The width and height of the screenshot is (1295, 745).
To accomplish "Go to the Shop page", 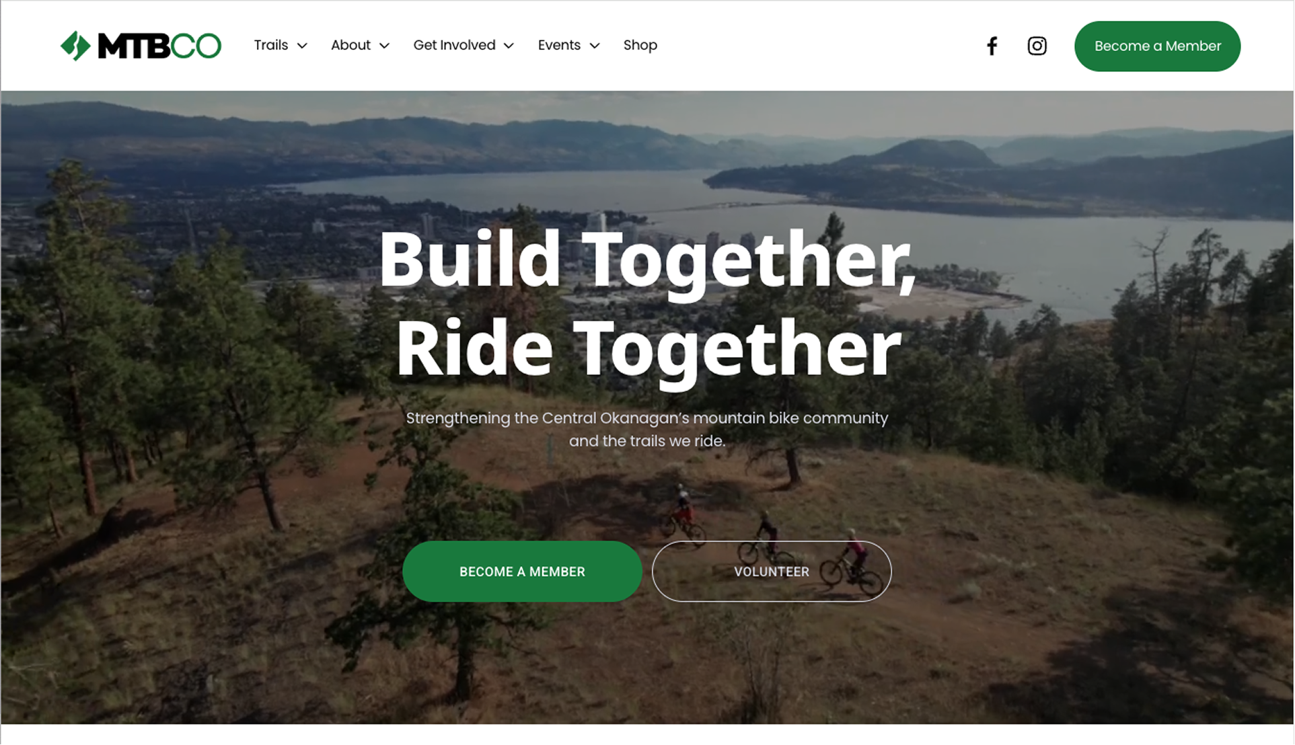I will click(x=640, y=45).
